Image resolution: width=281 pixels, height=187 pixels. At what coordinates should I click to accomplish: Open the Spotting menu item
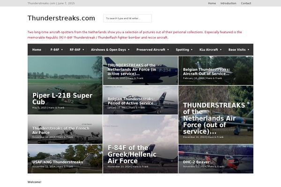pyautogui.click(x=182, y=50)
